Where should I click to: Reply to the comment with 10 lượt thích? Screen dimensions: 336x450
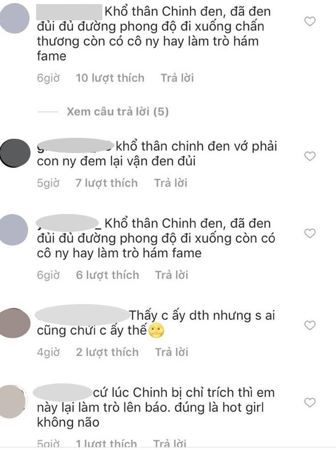[177, 78]
